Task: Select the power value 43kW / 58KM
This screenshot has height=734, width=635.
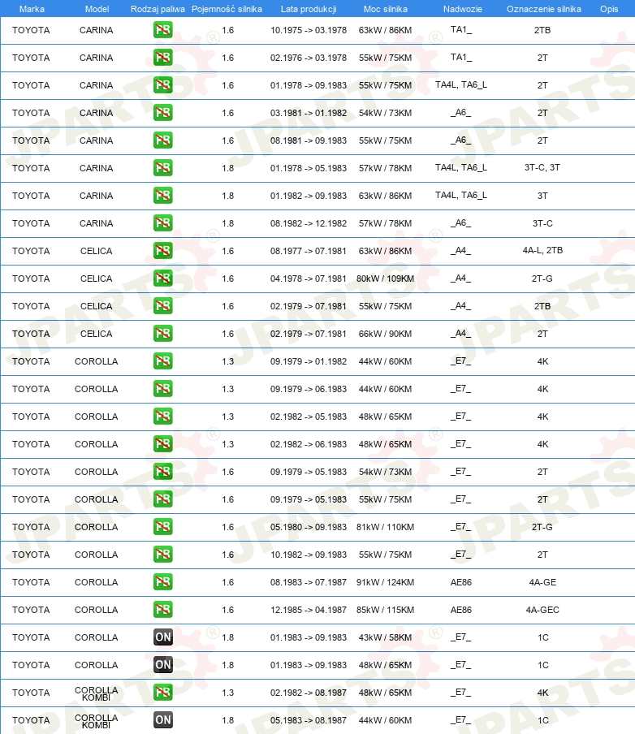Action: [x=386, y=638]
